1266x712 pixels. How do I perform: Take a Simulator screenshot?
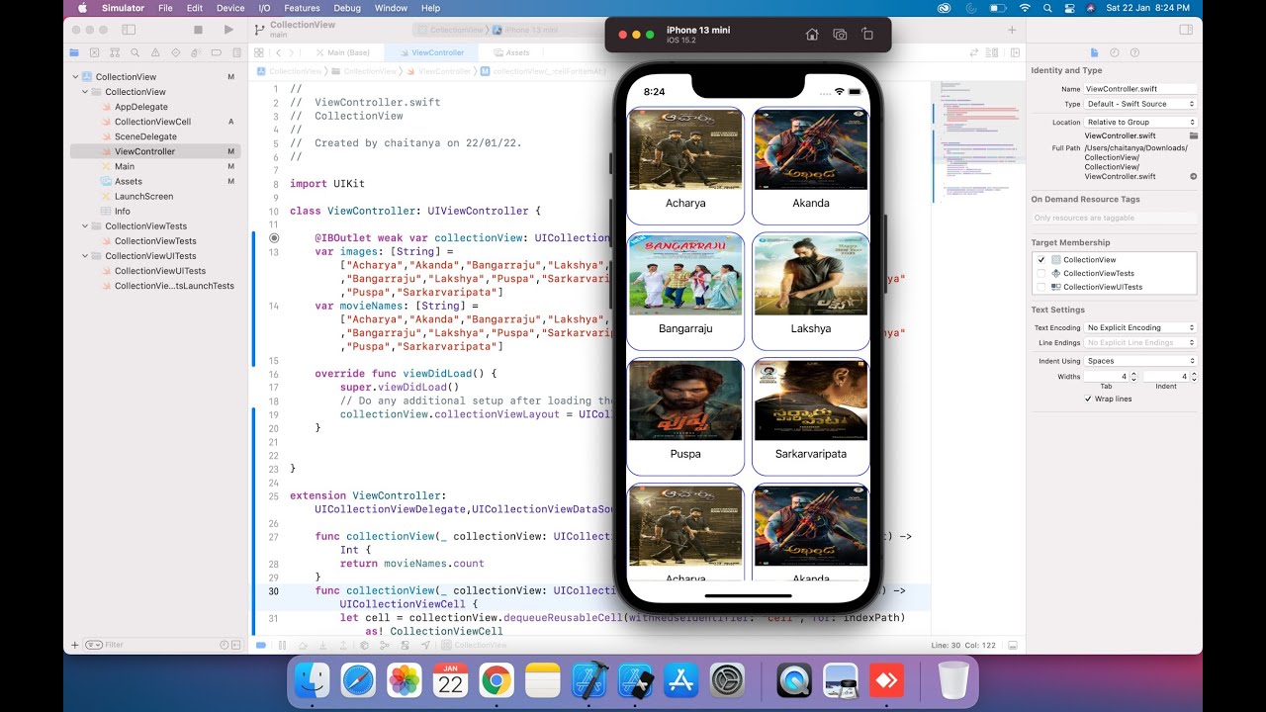click(x=840, y=35)
